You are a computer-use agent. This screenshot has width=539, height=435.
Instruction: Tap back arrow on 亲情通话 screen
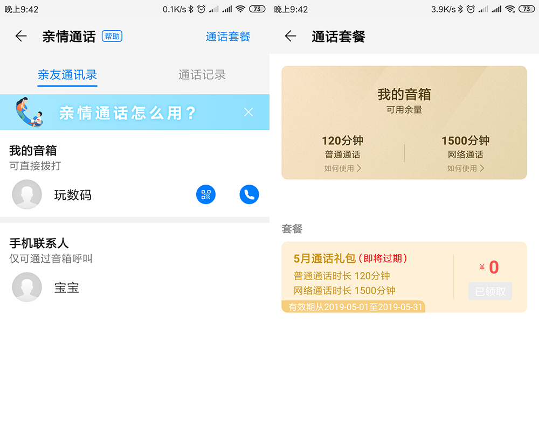[x=21, y=36]
